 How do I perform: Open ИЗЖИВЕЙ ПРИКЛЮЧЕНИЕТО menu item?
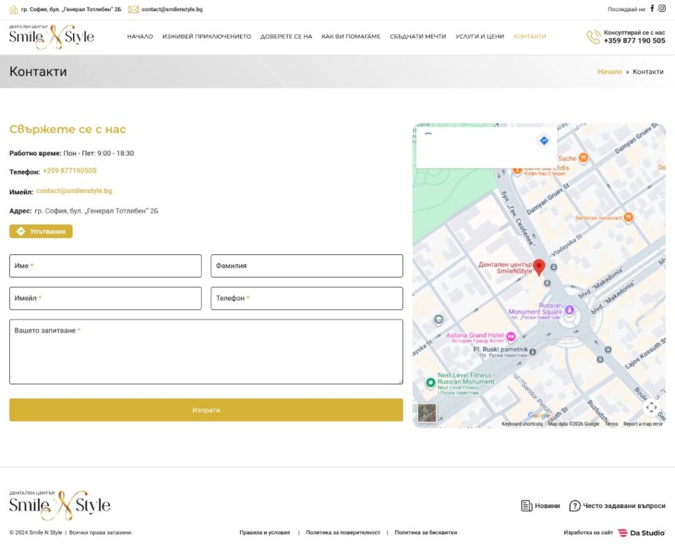pos(206,37)
